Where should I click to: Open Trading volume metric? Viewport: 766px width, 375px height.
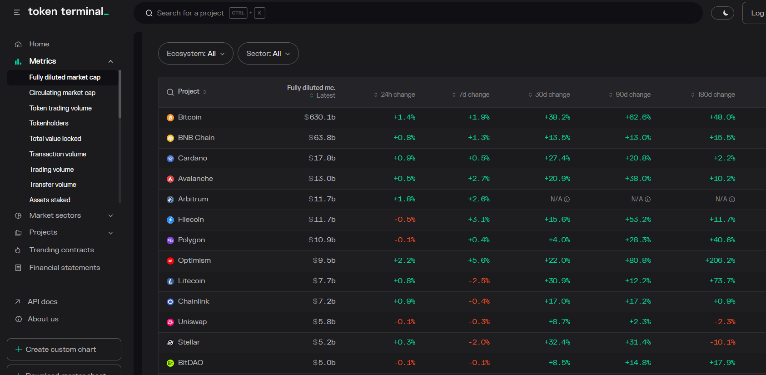point(51,170)
